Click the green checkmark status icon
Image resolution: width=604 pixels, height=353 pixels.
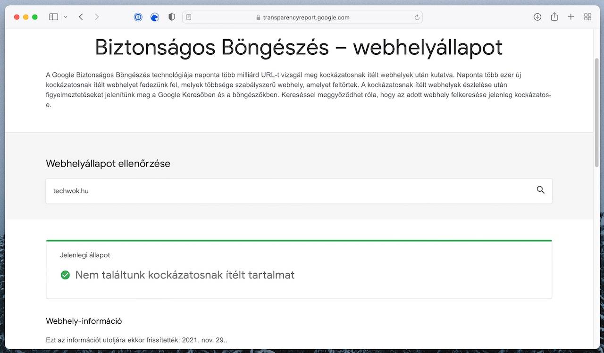coord(65,275)
